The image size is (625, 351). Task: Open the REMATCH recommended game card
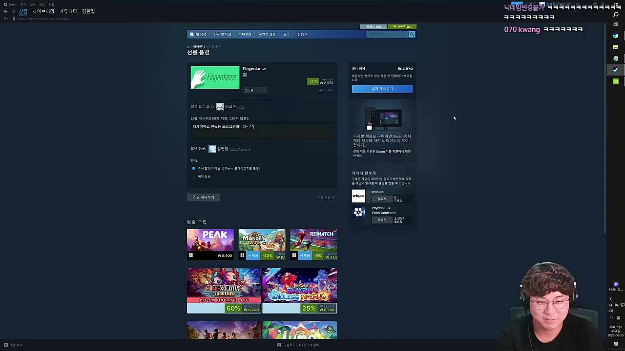coord(313,244)
